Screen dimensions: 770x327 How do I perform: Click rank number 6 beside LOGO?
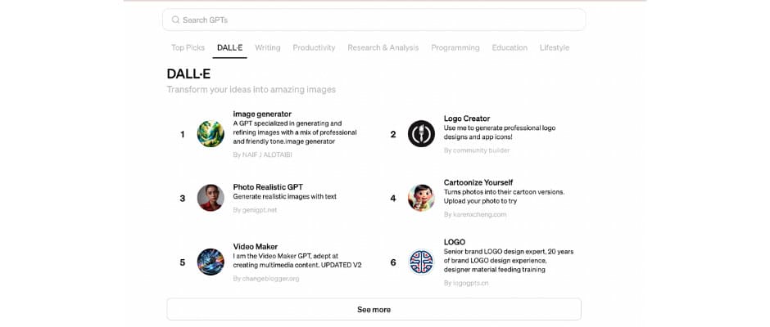tap(393, 262)
